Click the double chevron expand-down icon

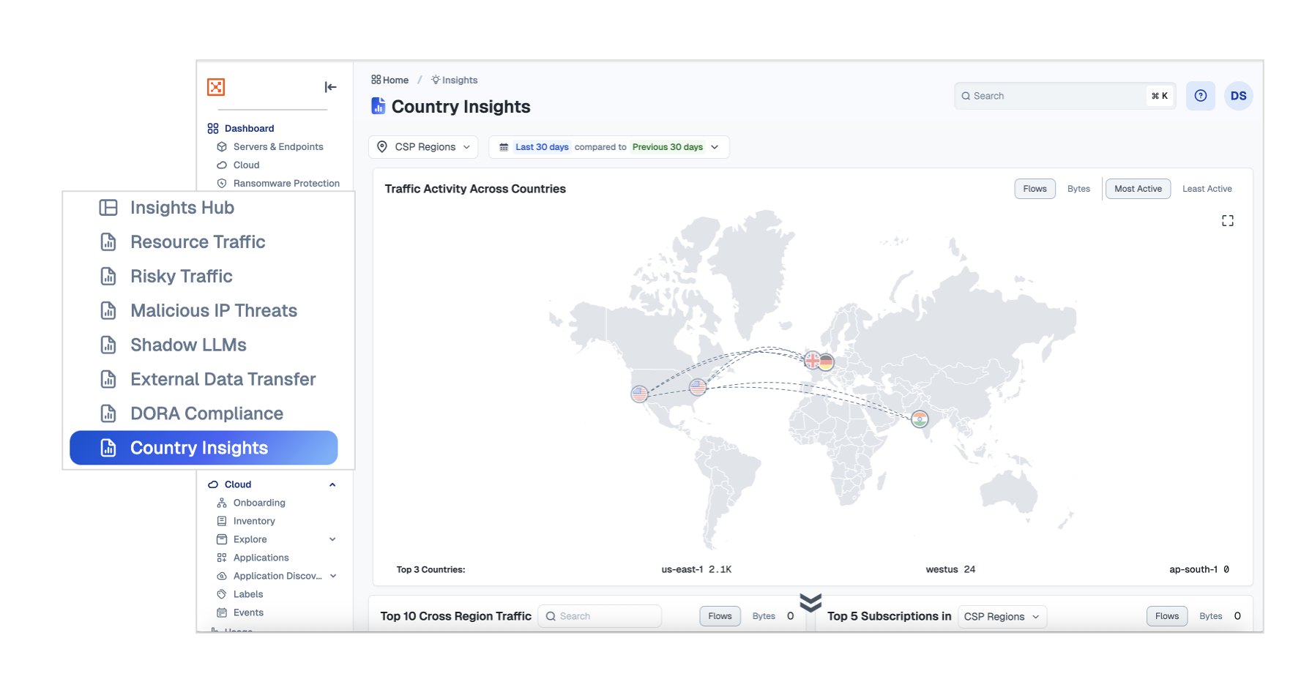pos(810,603)
